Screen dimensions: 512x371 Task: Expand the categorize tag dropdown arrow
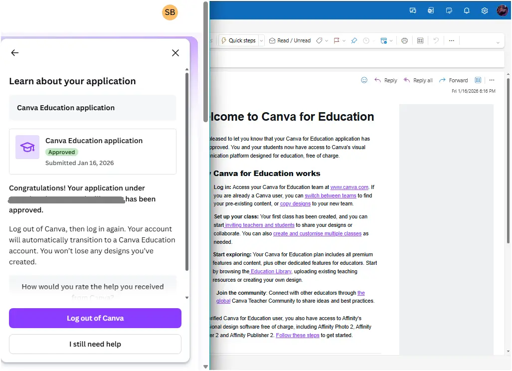[x=327, y=41]
